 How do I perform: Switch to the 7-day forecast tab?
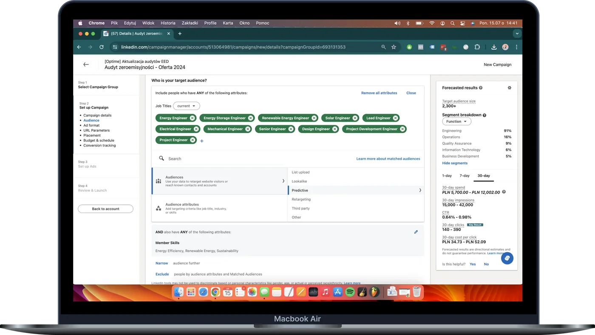tap(465, 176)
